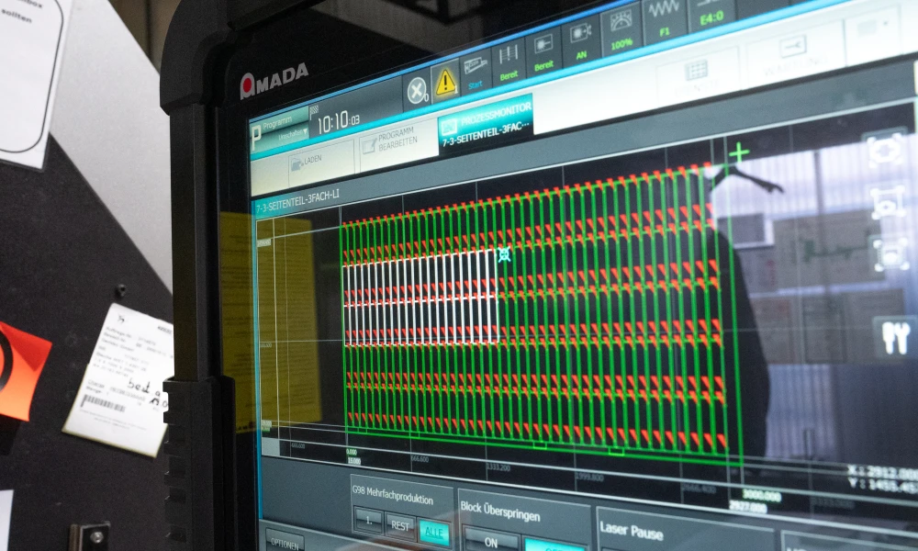Click the 7-3-SEITENTEIL-3FACH-LI program title

tap(297, 201)
